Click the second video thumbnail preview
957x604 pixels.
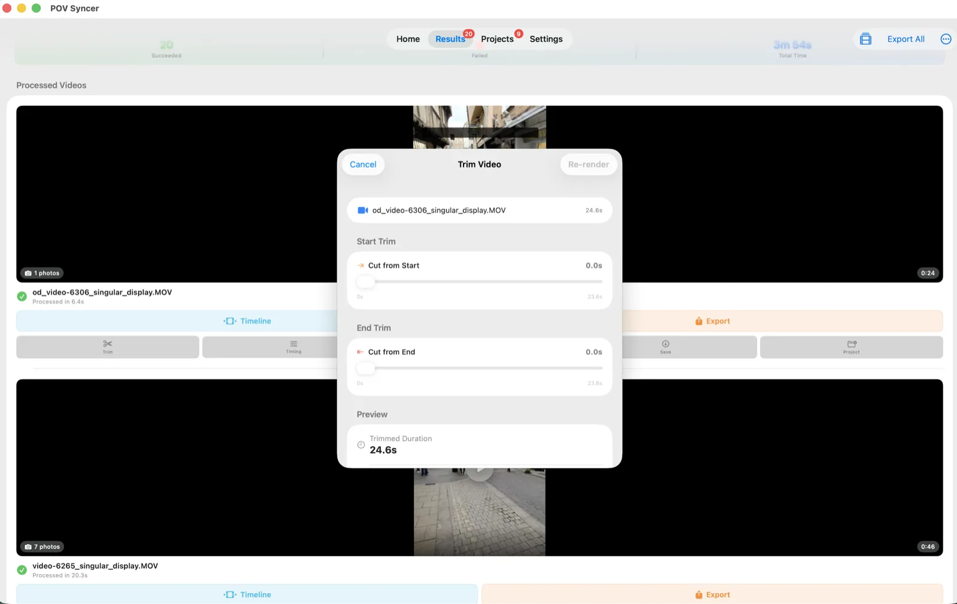click(480, 513)
